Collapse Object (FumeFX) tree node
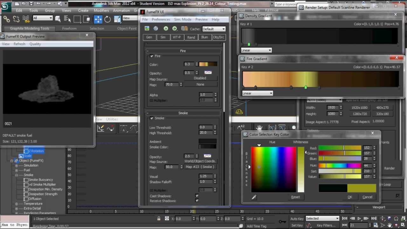The image size is (407, 229). coord(12,161)
